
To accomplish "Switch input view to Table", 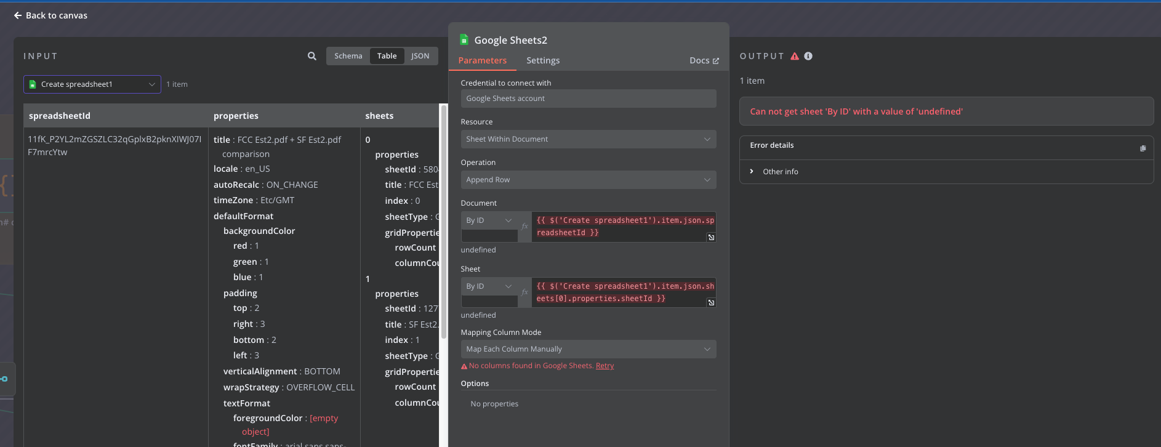I will [387, 56].
